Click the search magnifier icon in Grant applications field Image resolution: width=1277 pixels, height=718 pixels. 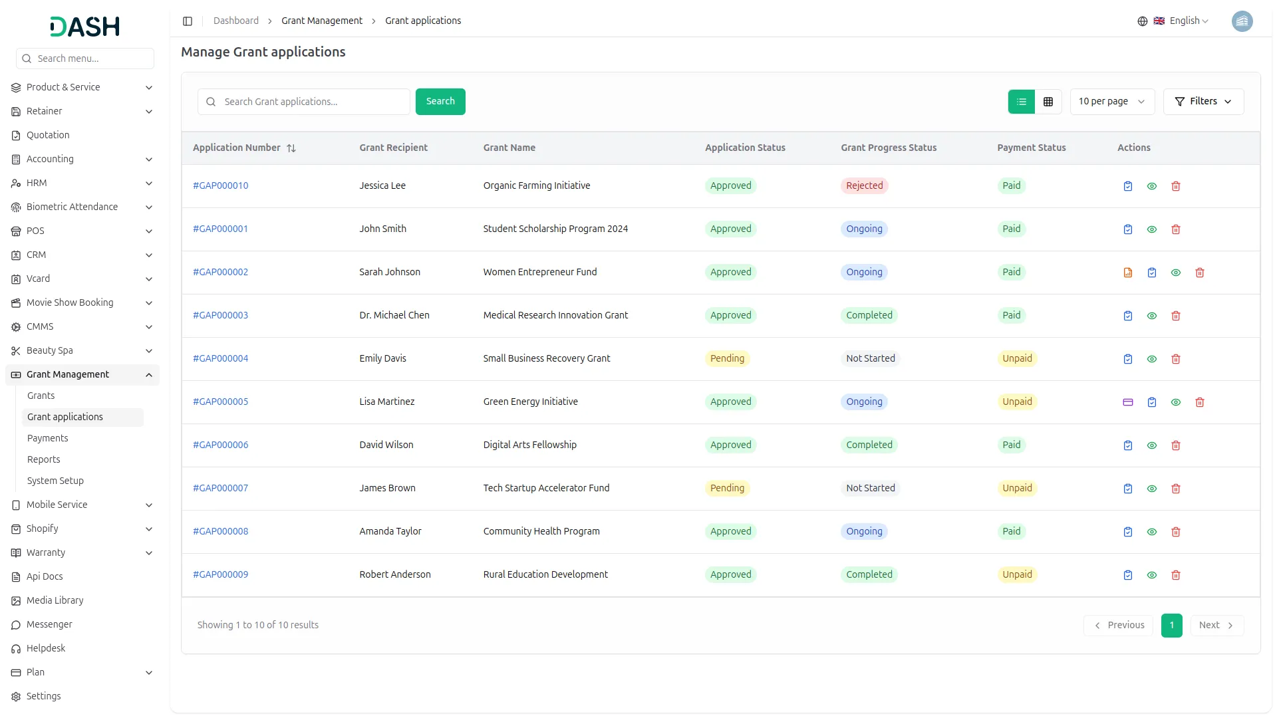pos(211,101)
